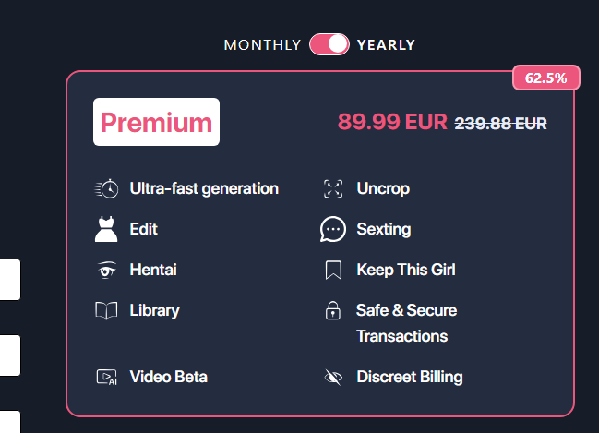Select the MONTHLY billing label
This screenshot has height=433, width=599.
point(262,45)
